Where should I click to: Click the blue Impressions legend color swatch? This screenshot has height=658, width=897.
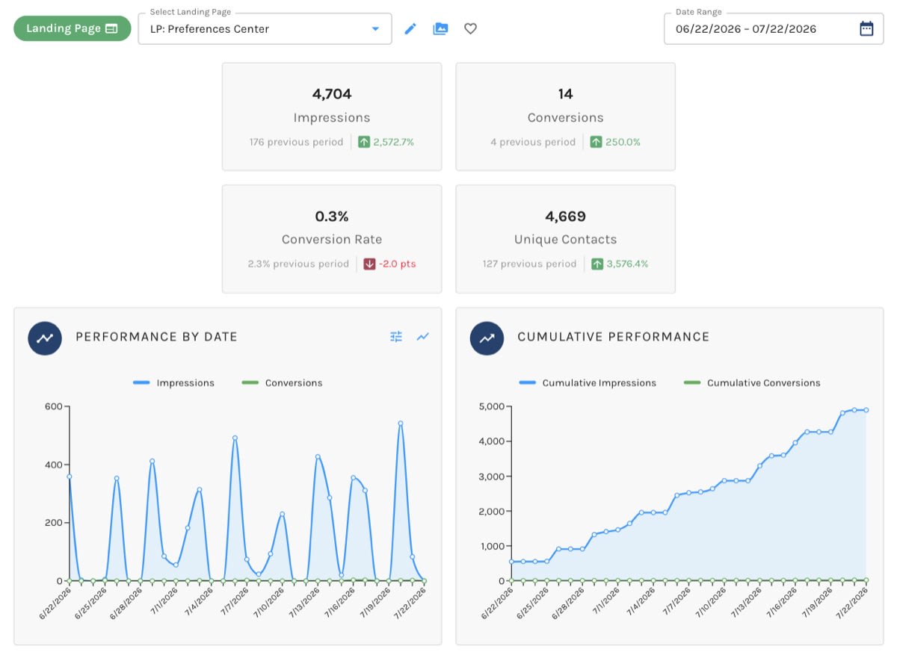pyautogui.click(x=141, y=383)
